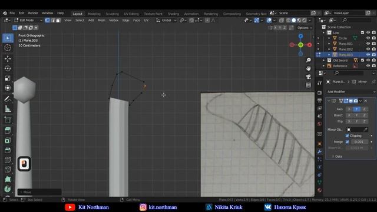Viewport: 377px width, 212px height.
Task: Open the File menu
Action: pyautogui.click(x=12, y=13)
